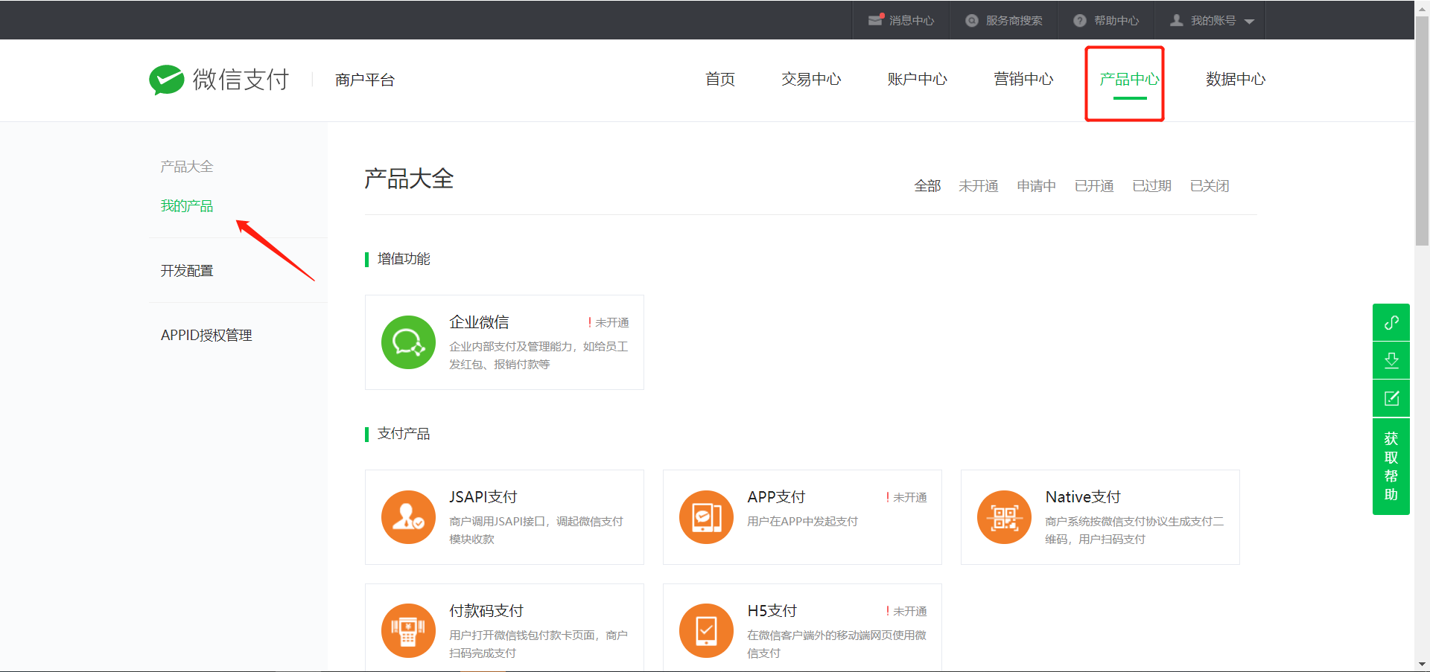This screenshot has width=1430, height=672.
Task: Open the message center envelope icon
Action: [x=876, y=20]
